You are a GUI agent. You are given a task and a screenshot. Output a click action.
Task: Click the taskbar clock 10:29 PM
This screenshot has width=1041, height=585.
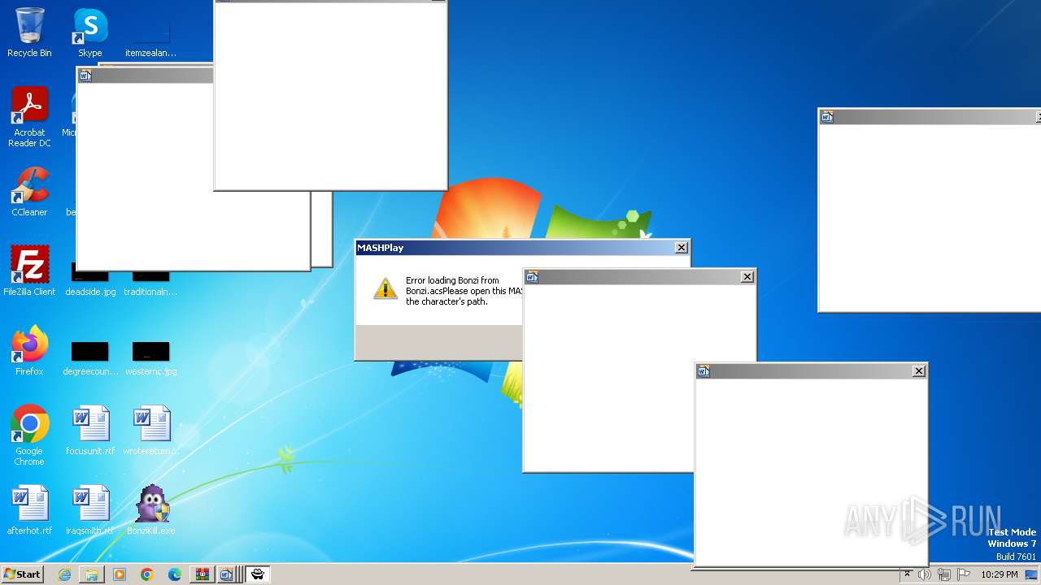[999, 574]
